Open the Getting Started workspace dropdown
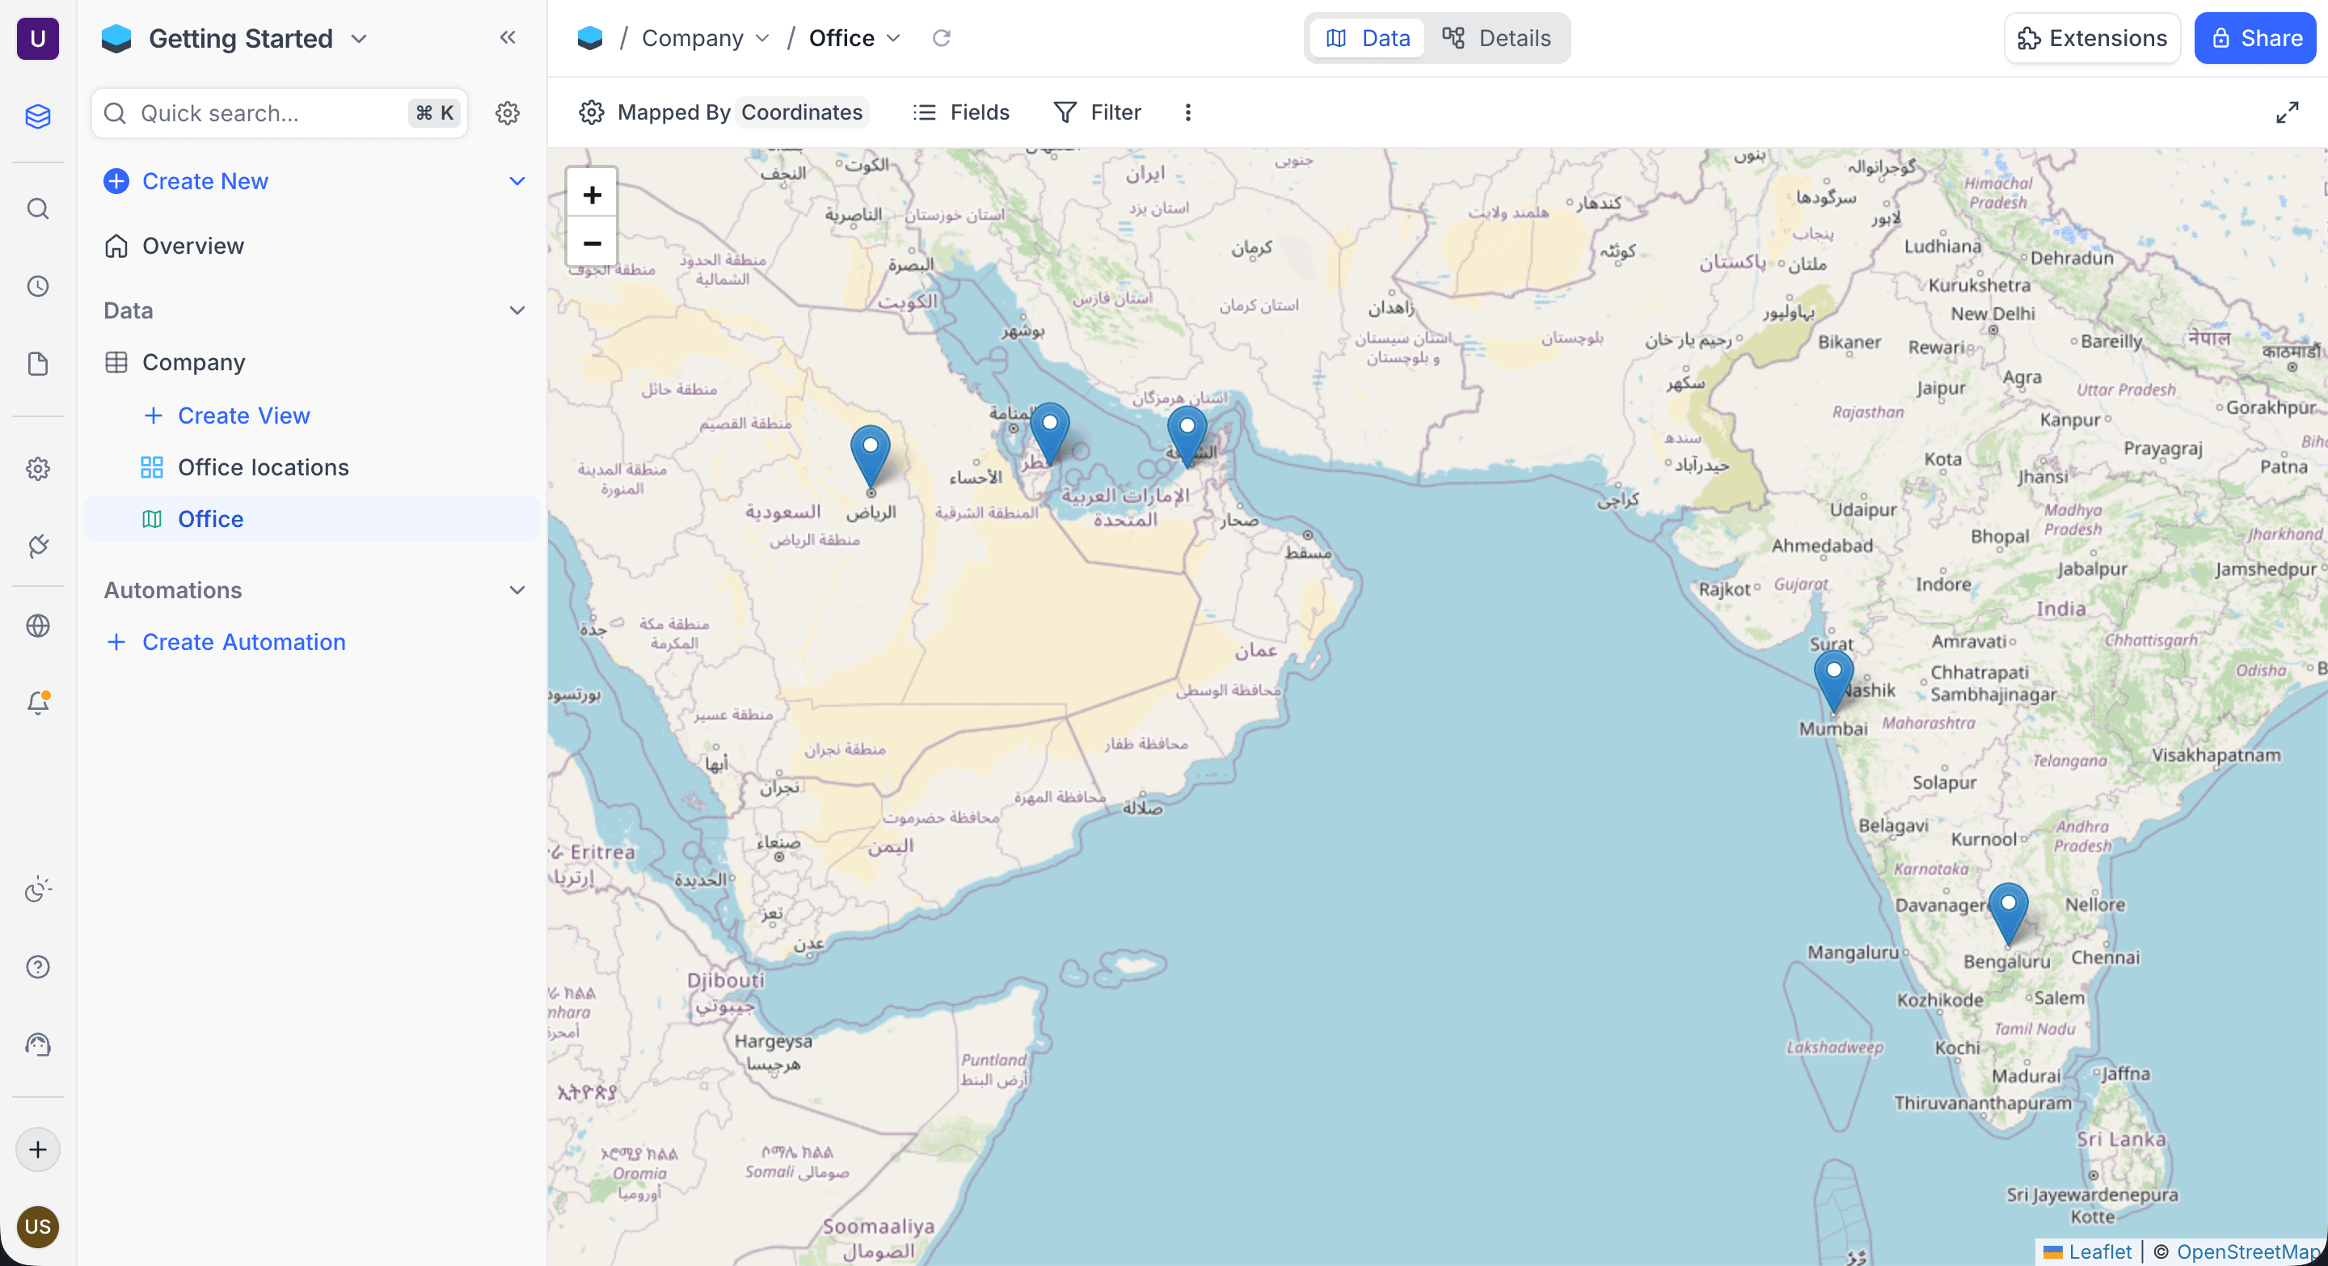 pos(358,39)
